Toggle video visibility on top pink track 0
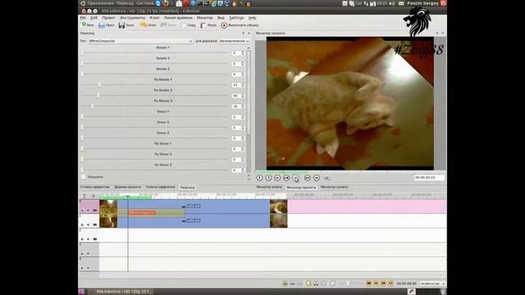This screenshot has width=525, height=295. click(x=95, y=211)
